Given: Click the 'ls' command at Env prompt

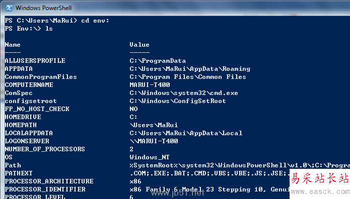Looking at the screenshot, I should coord(49,29).
